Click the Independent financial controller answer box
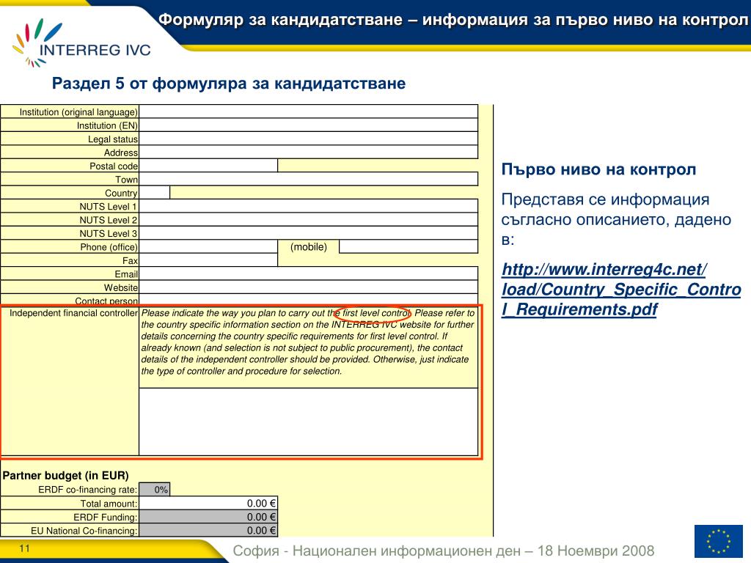 coord(309,422)
